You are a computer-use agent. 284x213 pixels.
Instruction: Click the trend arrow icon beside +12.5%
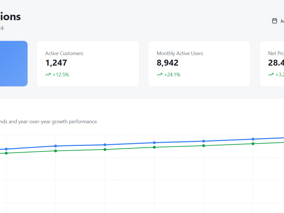coord(48,75)
